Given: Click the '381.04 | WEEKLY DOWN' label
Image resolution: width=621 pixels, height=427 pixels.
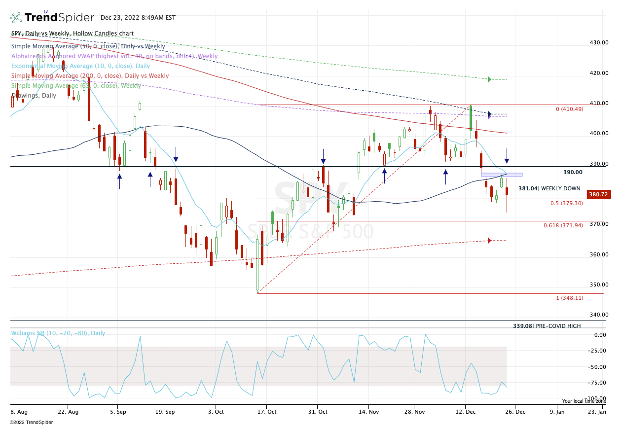Looking at the screenshot, I should [x=549, y=188].
